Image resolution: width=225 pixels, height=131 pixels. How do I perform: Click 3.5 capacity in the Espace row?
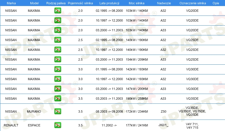[x=80, y=125]
